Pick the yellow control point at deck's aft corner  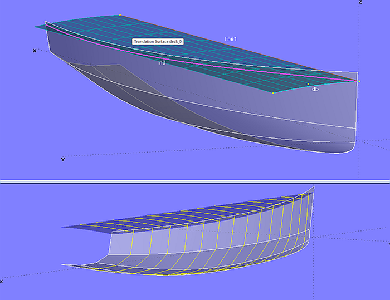pyautogui.click(x=120, y=15)
